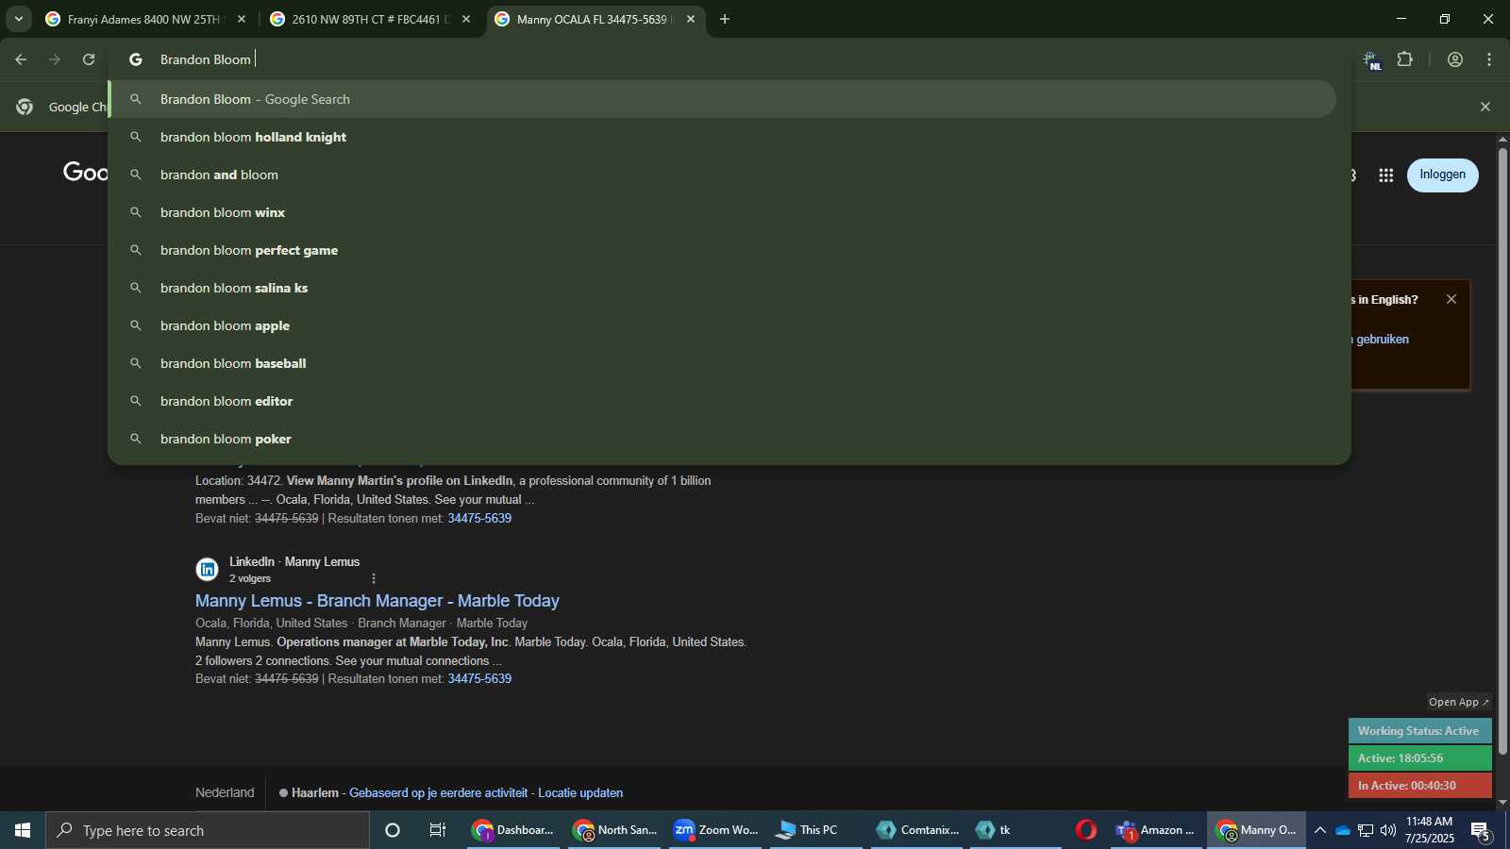Select the Manny OCALA FL 34475-5639 tab
The image size is (1510, 849).
click(596, 19)
